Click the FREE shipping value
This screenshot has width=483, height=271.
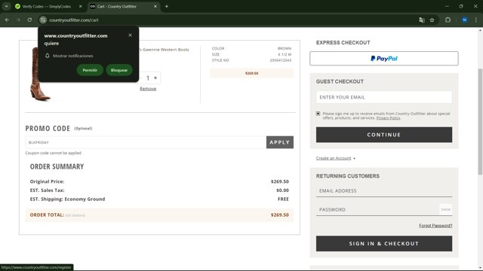pos(283,199)
